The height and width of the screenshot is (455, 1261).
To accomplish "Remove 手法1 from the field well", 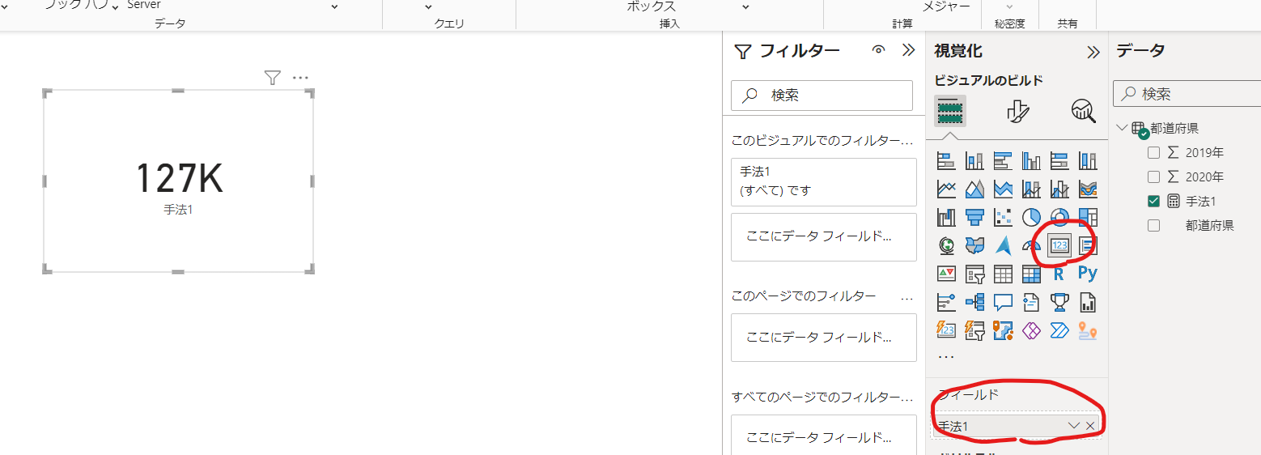I will coord(1090,425).
